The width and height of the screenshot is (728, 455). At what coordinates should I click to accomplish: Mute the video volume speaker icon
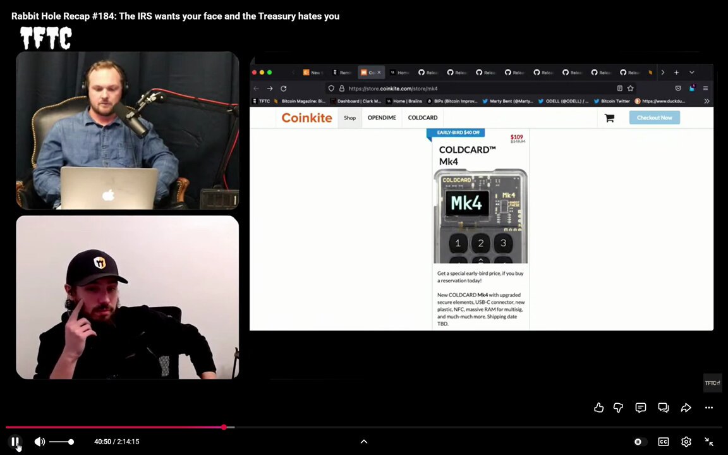[x=40, y=442]
